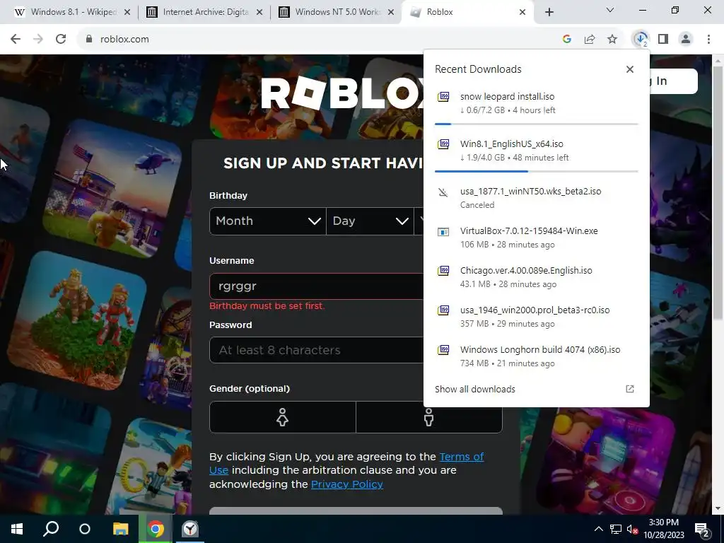The image size is (724, 543).
Task: Click Win8.1_EnglishUS_x64.iso file name
Action: coord(512,144)
